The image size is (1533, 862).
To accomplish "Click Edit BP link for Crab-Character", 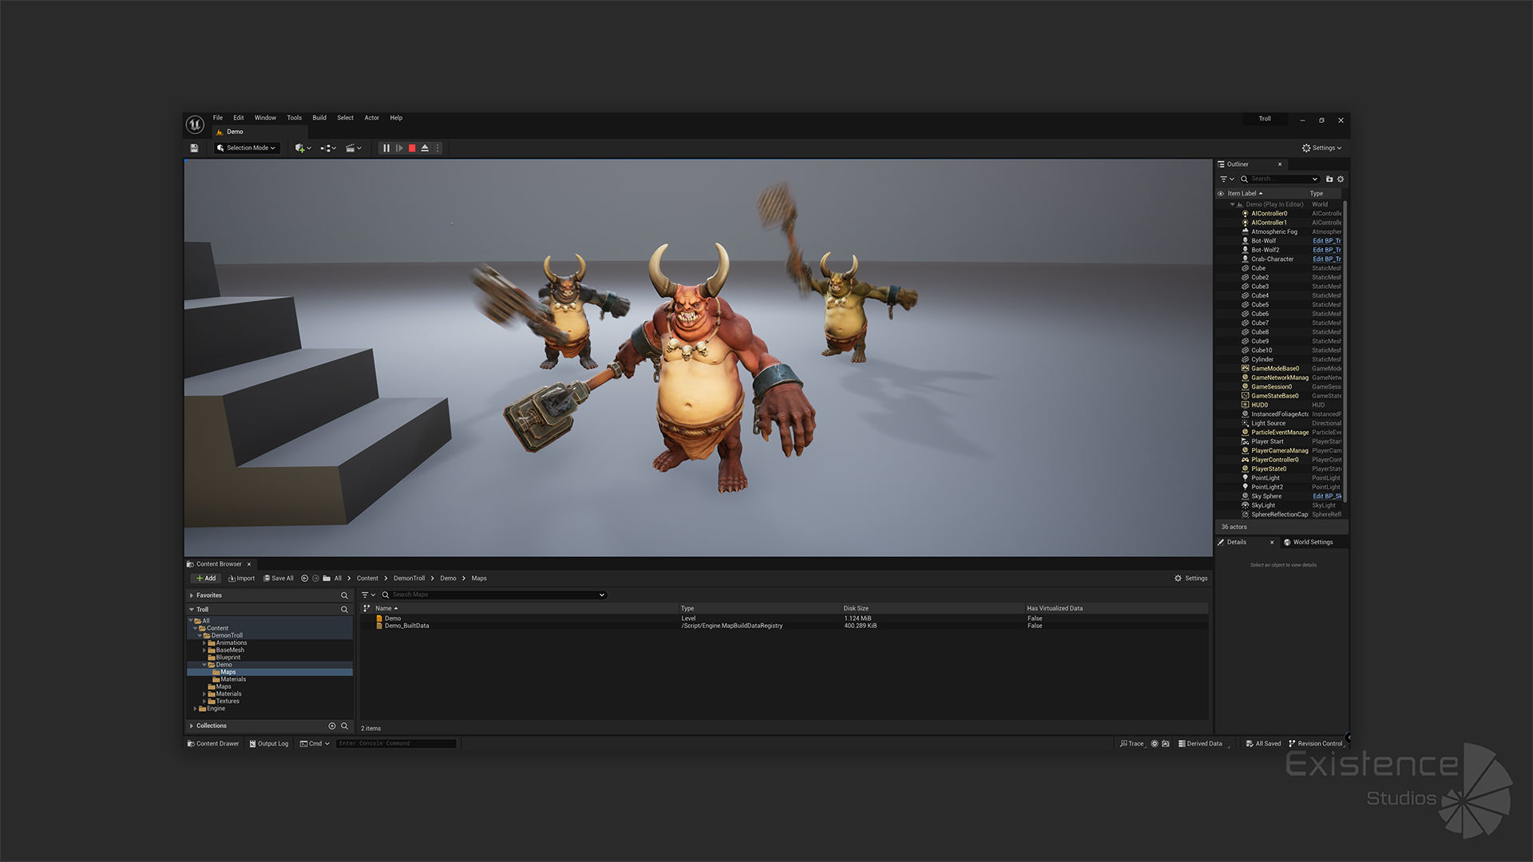I will (x=1327, y=259).
